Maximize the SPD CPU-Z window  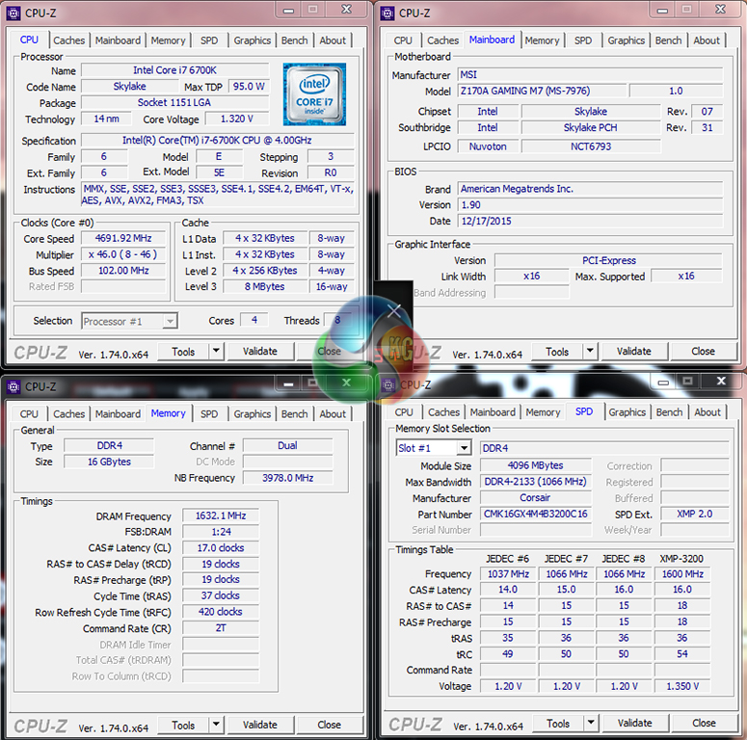[x=687, y=381]
